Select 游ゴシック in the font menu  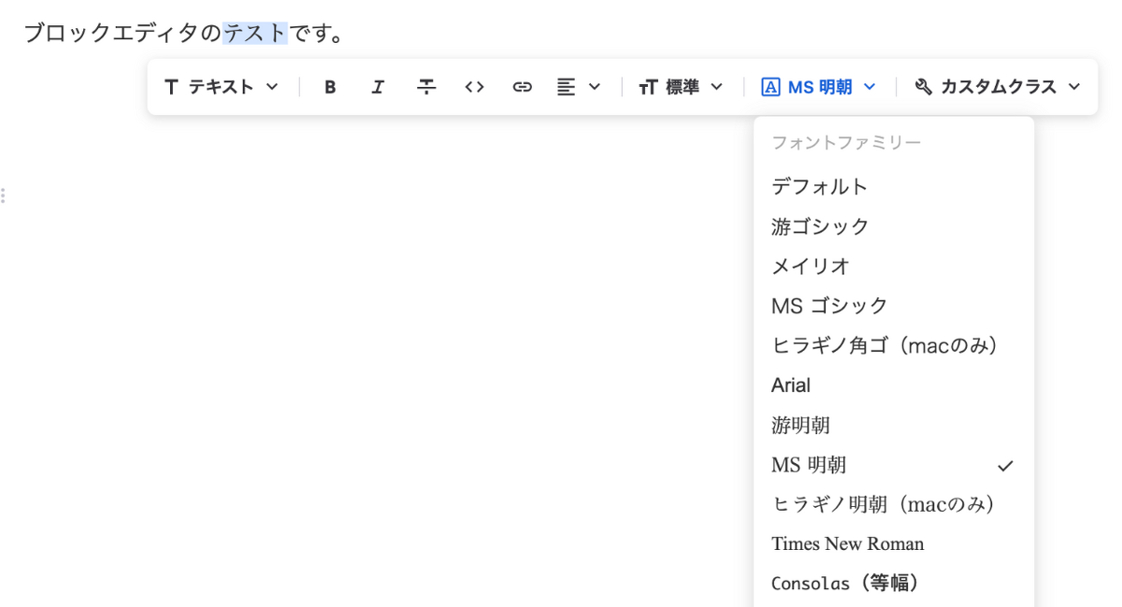click(819, 225)
